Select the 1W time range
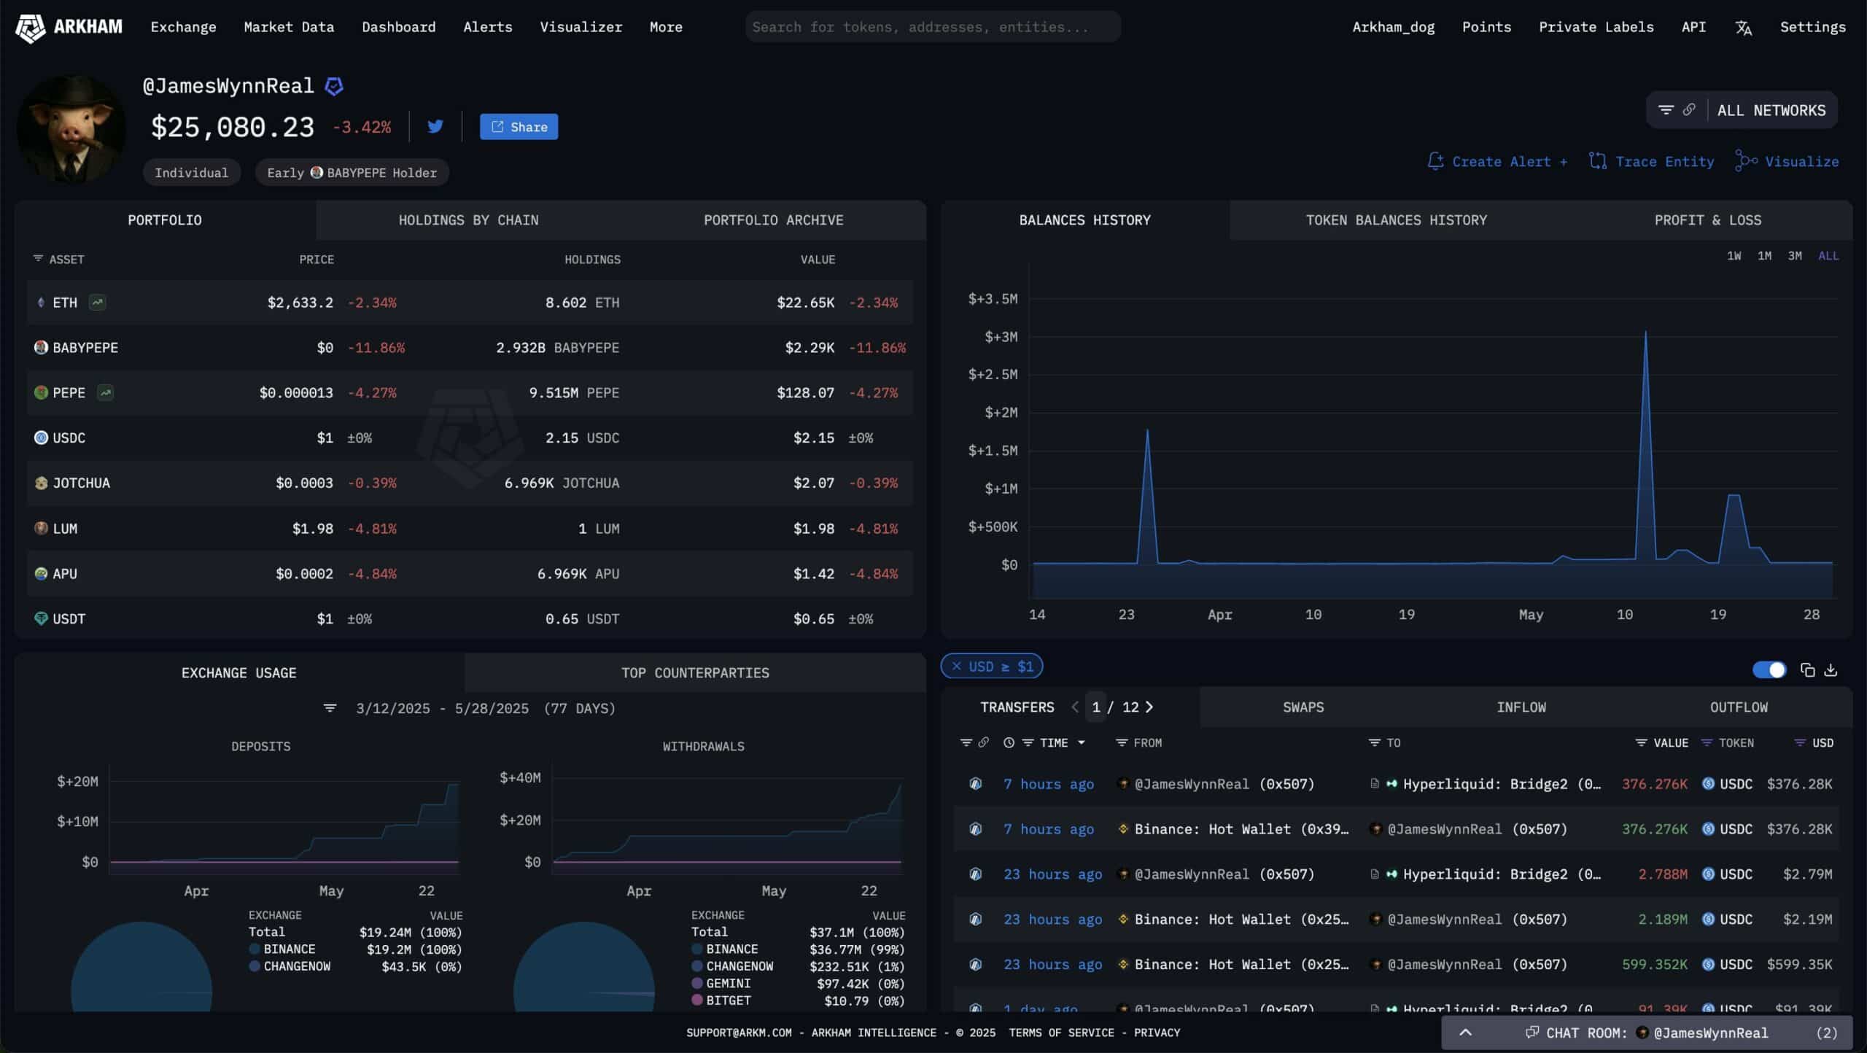1867x1053 pixels. 1734,256
